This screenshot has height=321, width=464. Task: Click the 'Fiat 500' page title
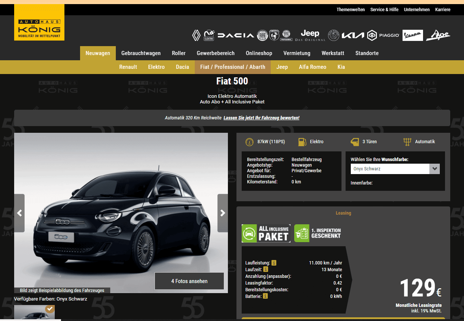[232, 81]
